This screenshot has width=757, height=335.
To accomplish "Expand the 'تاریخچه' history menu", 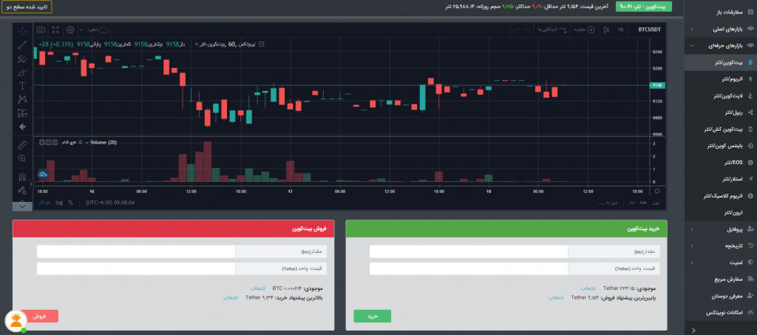I will click(x=721, y=246).
